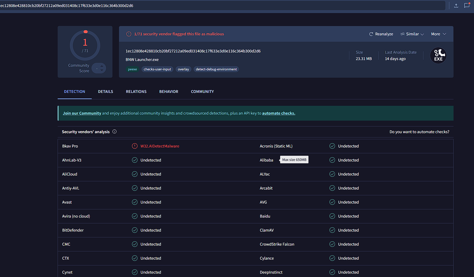
Task: Open the notifications chat icon
Action: coord(467,5)
